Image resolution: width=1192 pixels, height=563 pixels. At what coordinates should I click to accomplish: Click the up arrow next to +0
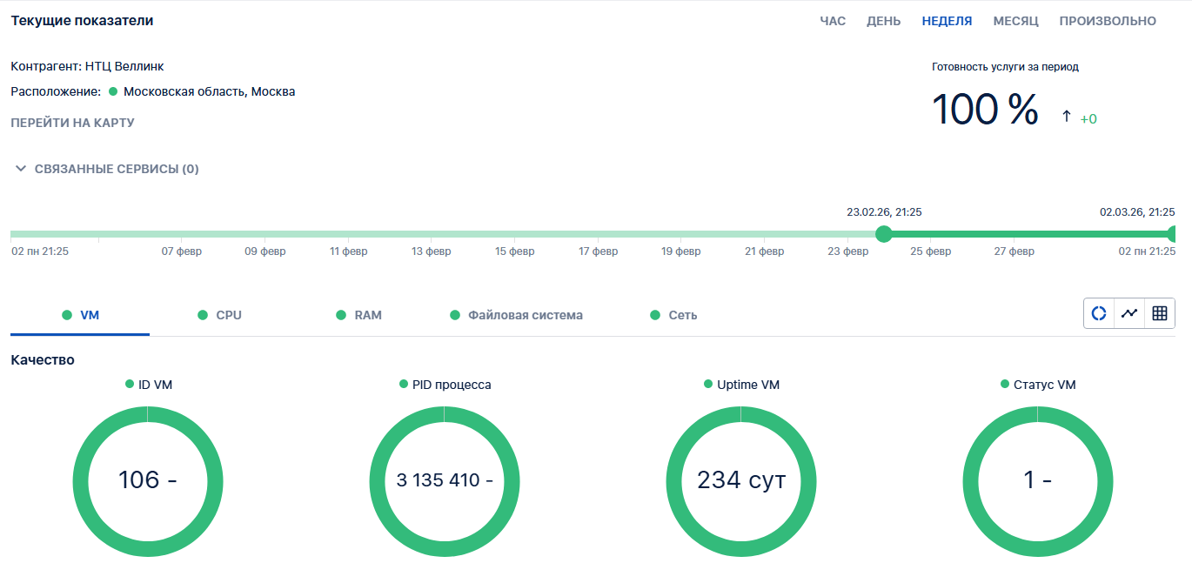pyautogui.click(x=1066, y=117)
